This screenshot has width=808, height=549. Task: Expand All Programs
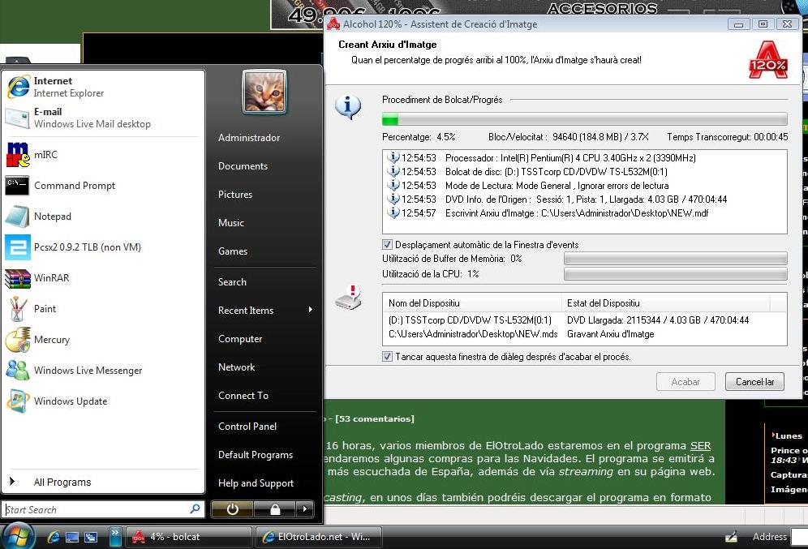point(103,482)
